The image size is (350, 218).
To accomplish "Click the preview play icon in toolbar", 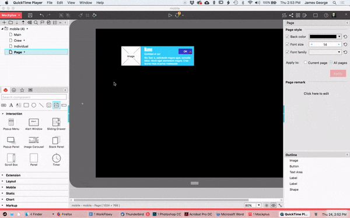I will [x=170, y=15].
